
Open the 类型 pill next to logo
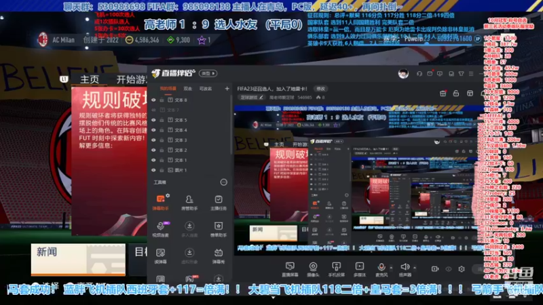click(208, 73)
